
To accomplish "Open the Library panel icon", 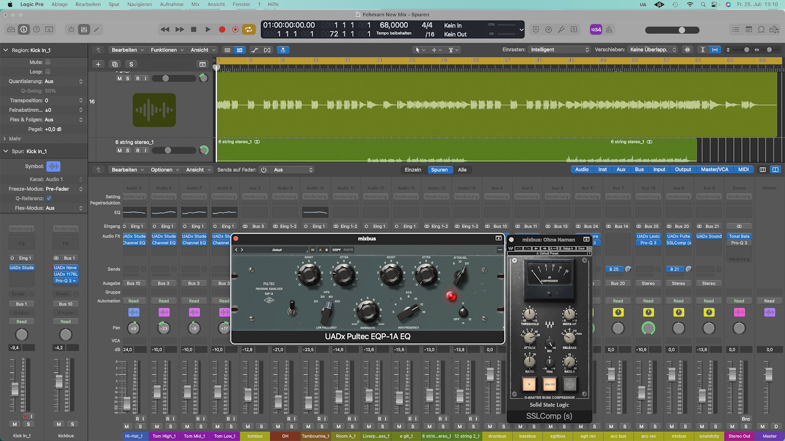I will click(x=11, y=29).
